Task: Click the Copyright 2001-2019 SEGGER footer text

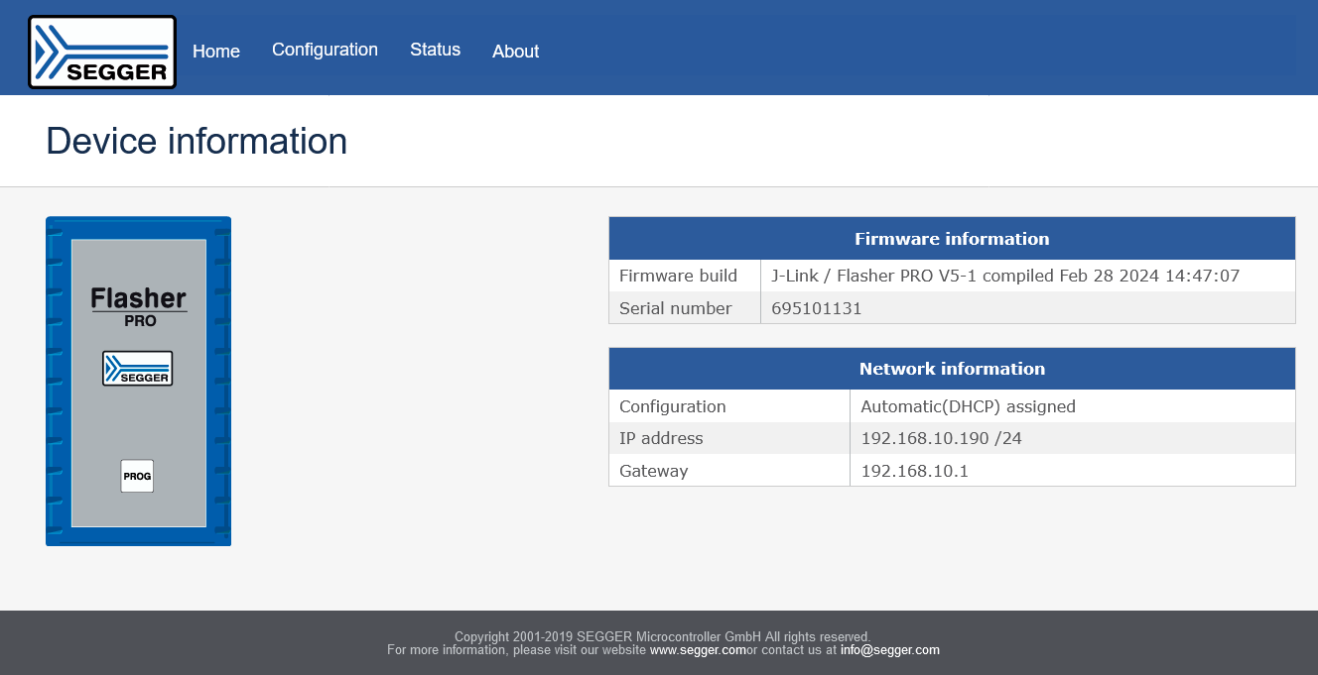Action: 662,636
